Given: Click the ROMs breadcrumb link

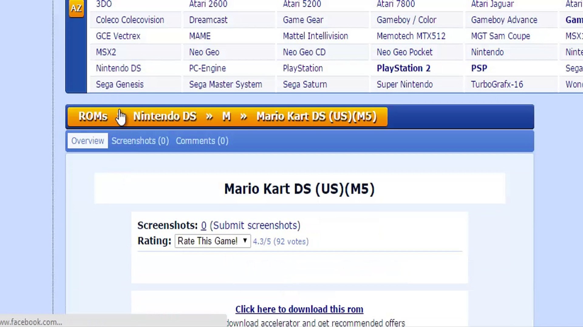Looking at the screenshot, I should 93,116.
